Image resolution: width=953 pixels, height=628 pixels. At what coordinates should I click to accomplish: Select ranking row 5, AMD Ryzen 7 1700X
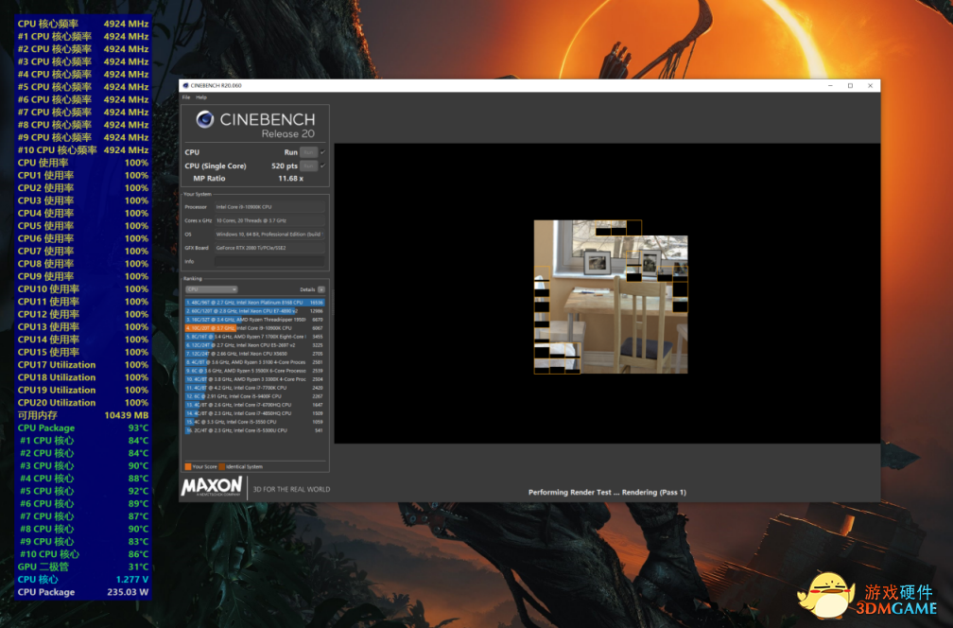click(x=254, y=336)
